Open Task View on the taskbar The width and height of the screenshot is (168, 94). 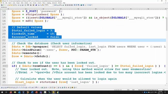[x=6, y=92]
